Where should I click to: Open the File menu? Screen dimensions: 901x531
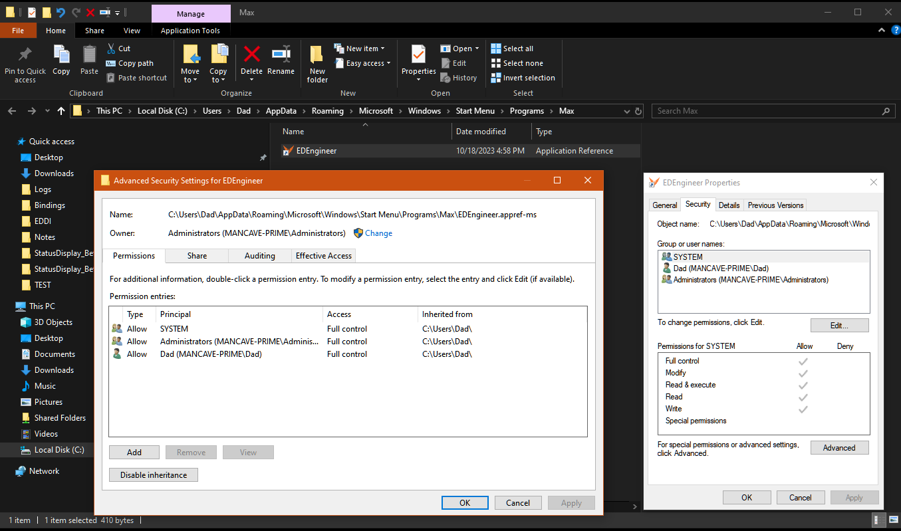click(18, 31)
